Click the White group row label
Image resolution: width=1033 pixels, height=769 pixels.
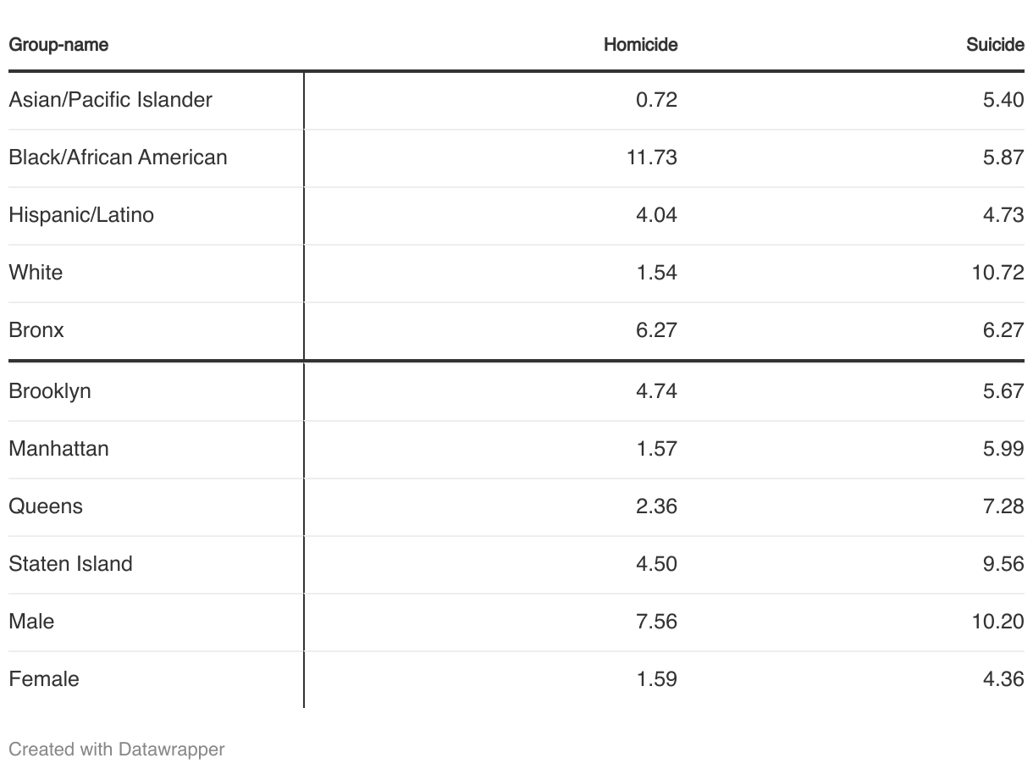click(x=36, y=273)
